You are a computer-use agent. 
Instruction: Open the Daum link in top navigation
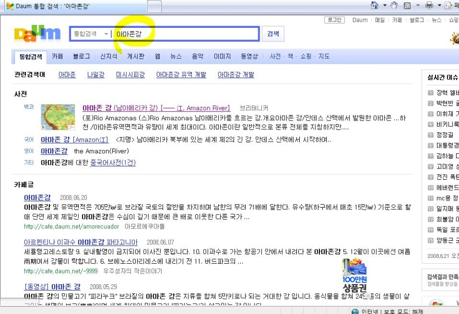(360, 20)
